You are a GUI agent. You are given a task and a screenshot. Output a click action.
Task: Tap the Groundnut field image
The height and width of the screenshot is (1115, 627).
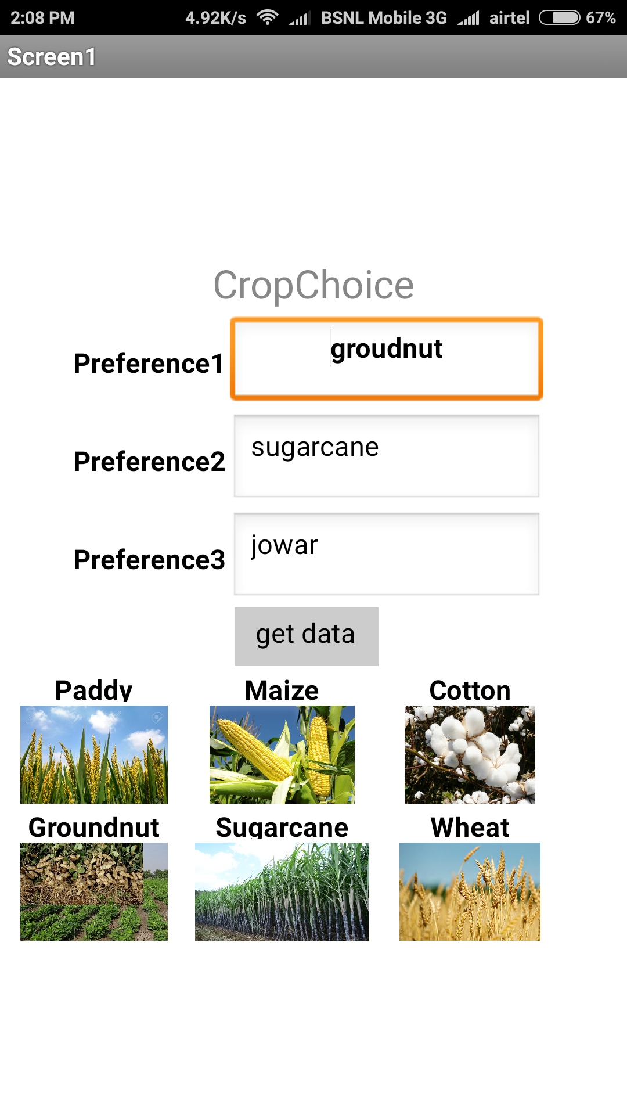click(x=94, y=891)
